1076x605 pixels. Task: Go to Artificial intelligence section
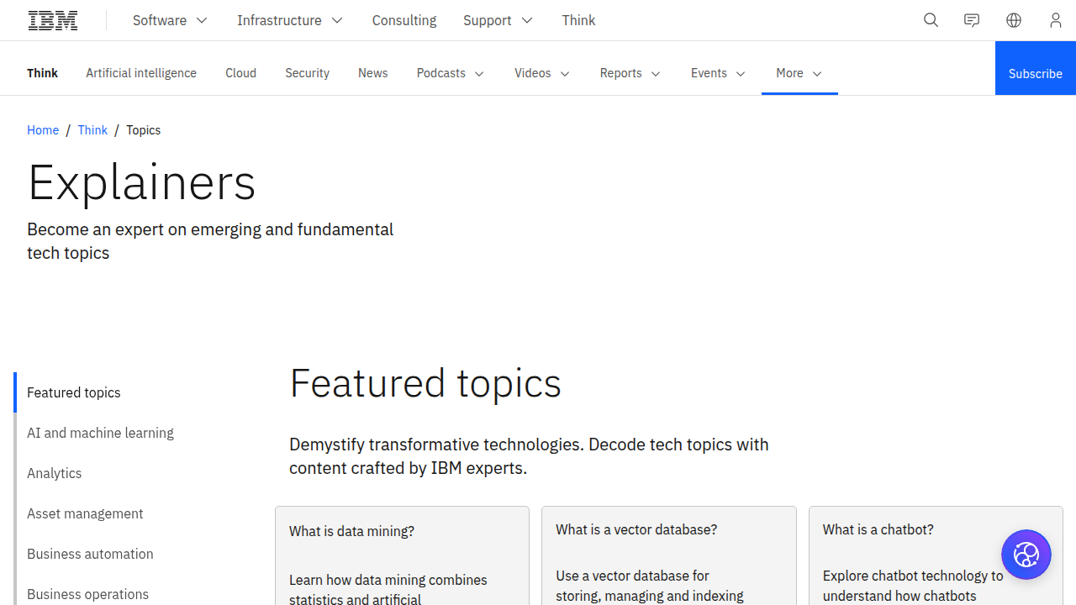click(141, 73)
